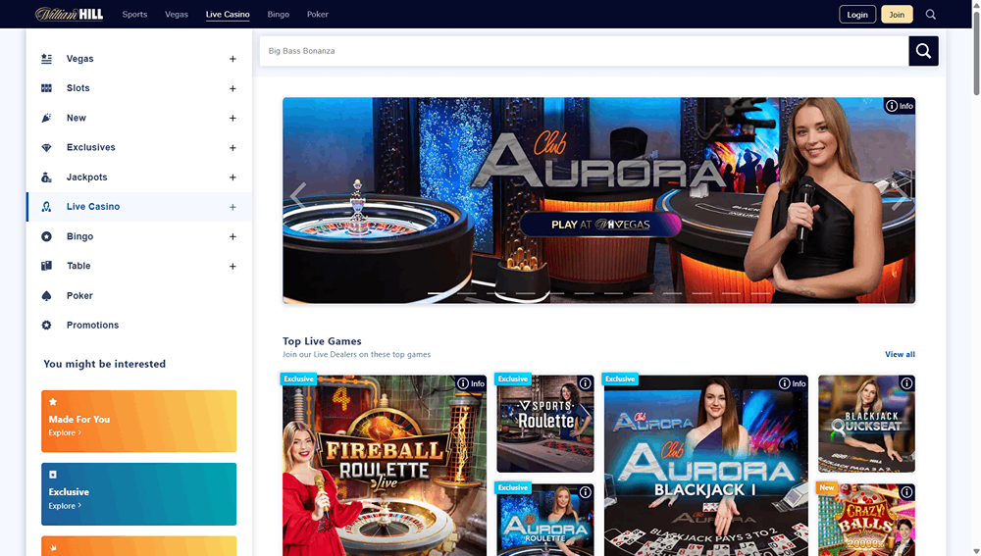
Task: Open Info for Aurora Blackjack I
Action: [792, 383]
